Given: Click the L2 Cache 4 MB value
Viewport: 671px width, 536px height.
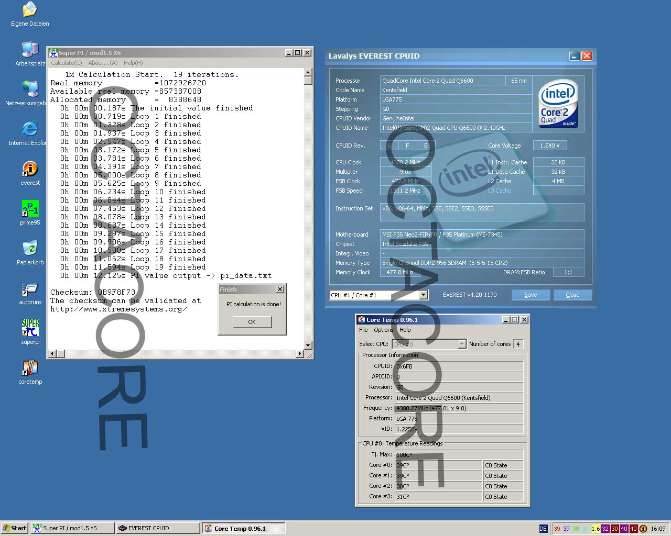Looking at the screenshot, I should coord(558,181).
